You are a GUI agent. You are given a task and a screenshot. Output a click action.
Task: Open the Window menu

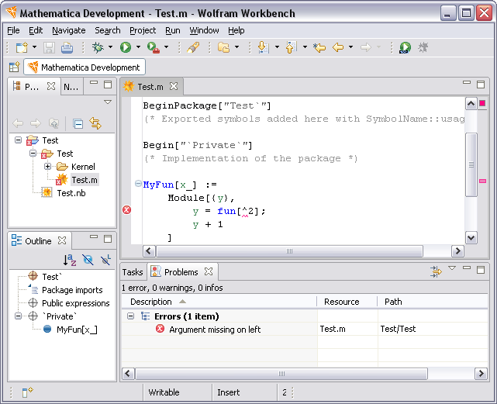pos(204,30)
